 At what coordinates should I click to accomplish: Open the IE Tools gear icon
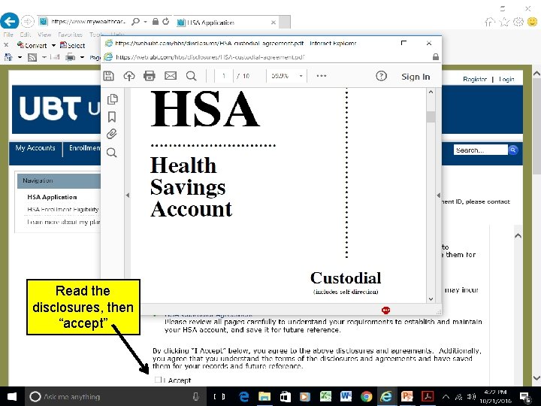click(518, 22)
